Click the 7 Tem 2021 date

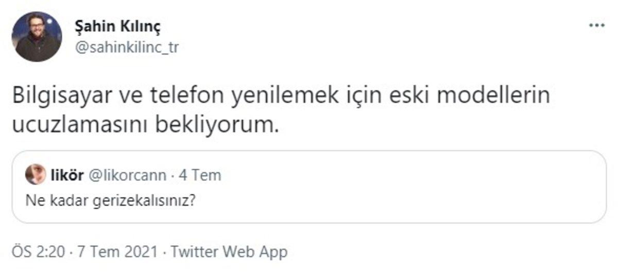pyautogui.click(x=116, y=252)
